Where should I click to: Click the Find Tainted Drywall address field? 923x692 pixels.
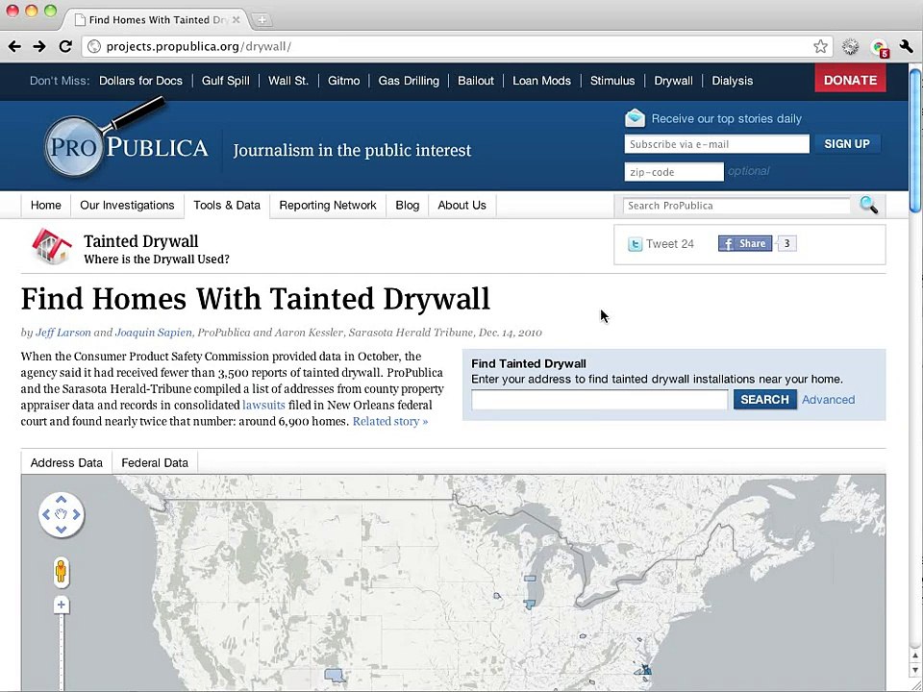(x=599, y=400)
